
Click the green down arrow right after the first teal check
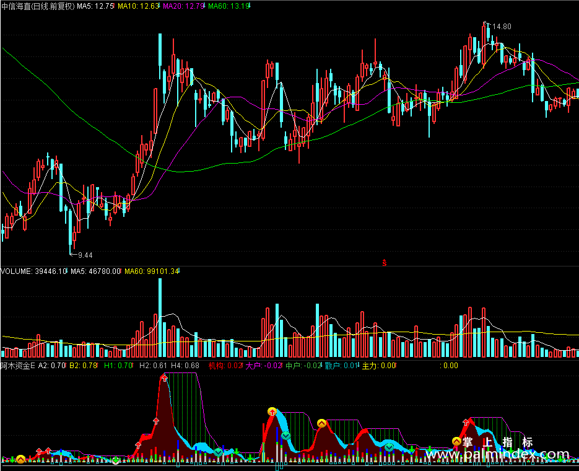point(237,451)
